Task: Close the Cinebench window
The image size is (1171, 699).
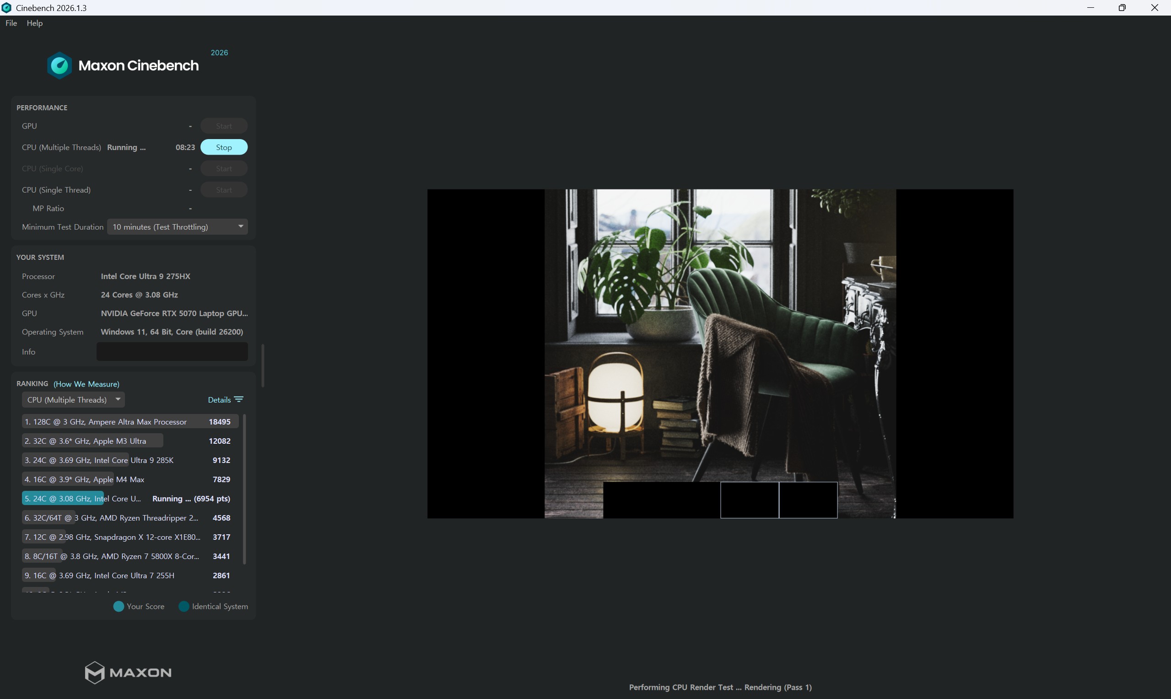Action: coord(1155,7)
